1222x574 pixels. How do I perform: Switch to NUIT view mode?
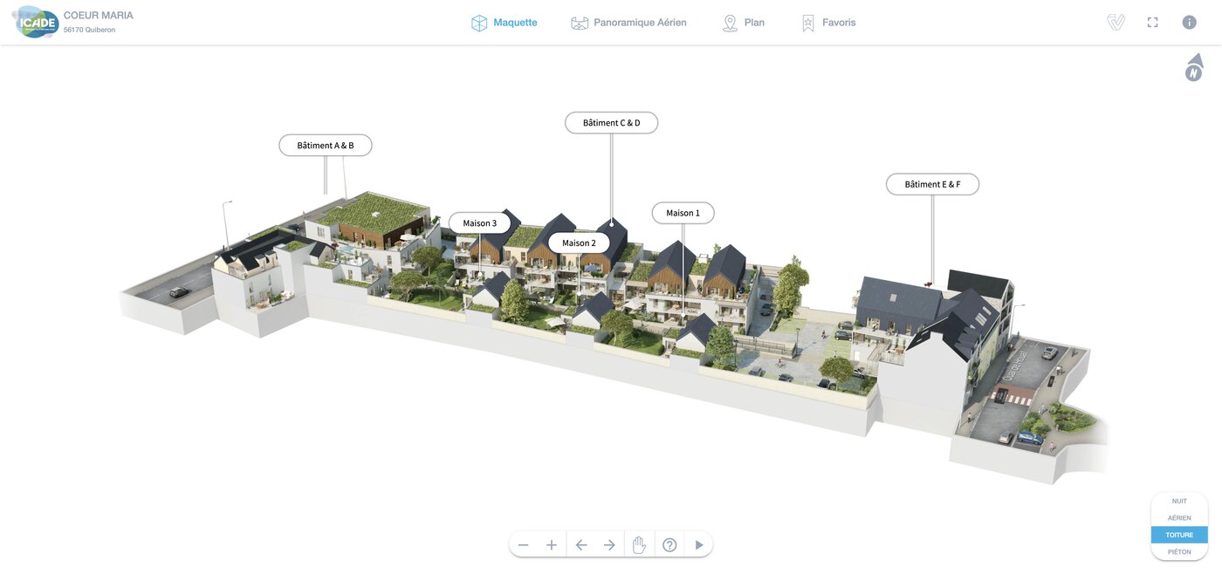tap(1179, 502)
